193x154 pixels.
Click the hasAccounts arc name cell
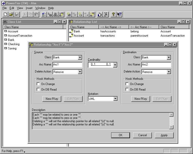108,31
